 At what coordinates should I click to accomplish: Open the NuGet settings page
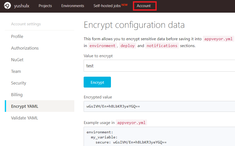coord(17,60)
